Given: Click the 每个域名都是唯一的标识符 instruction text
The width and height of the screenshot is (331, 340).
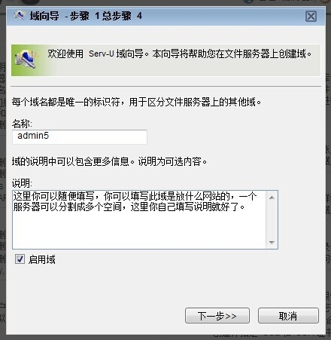Looking at the screenshot, I should tap(137, 102).
